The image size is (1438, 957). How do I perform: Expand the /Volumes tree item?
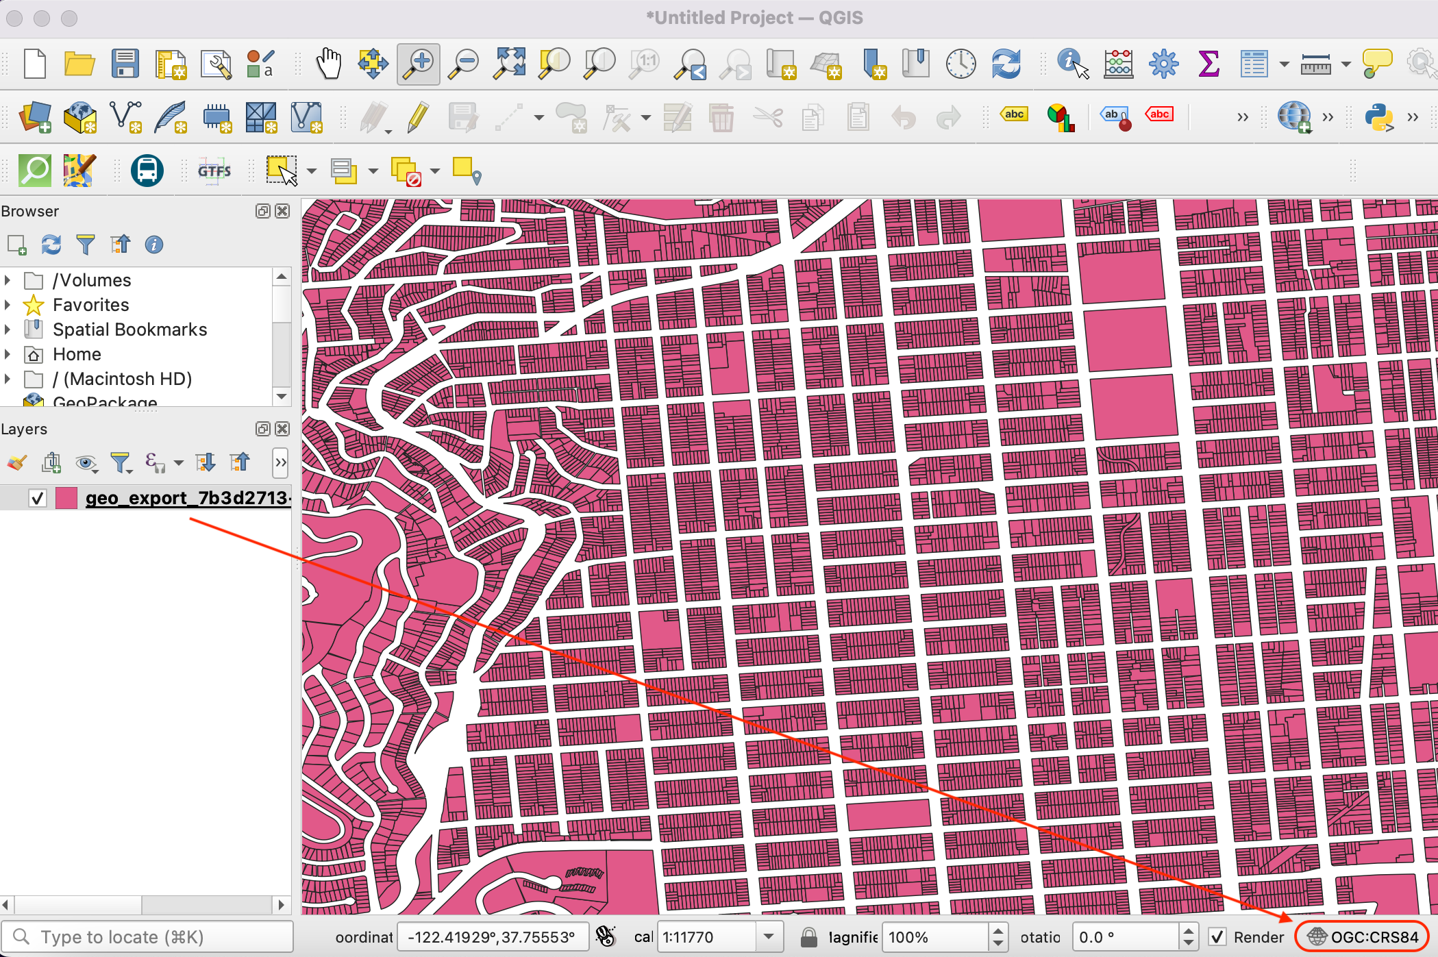[8, 280]
